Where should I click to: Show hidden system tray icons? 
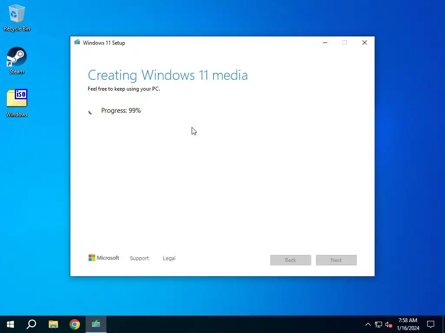click(368, 324)
